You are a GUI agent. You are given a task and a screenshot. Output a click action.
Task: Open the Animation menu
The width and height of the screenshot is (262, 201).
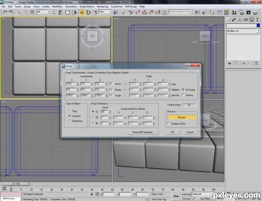(x=71, y=7)
